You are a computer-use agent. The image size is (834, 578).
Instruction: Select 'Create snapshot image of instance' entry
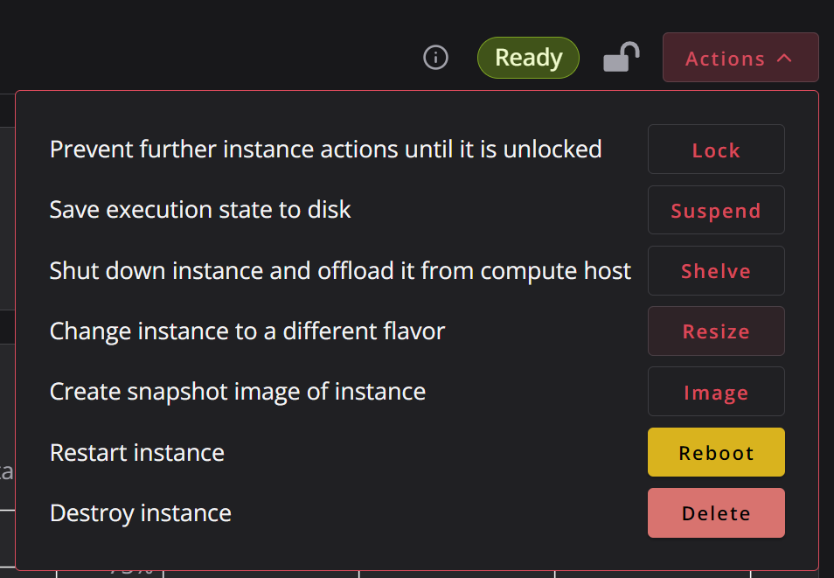(x=237, y=393)
